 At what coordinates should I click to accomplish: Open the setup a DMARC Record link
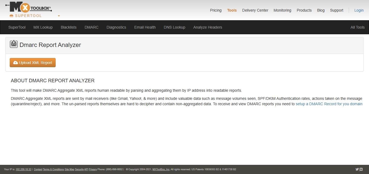click(329, 104)
